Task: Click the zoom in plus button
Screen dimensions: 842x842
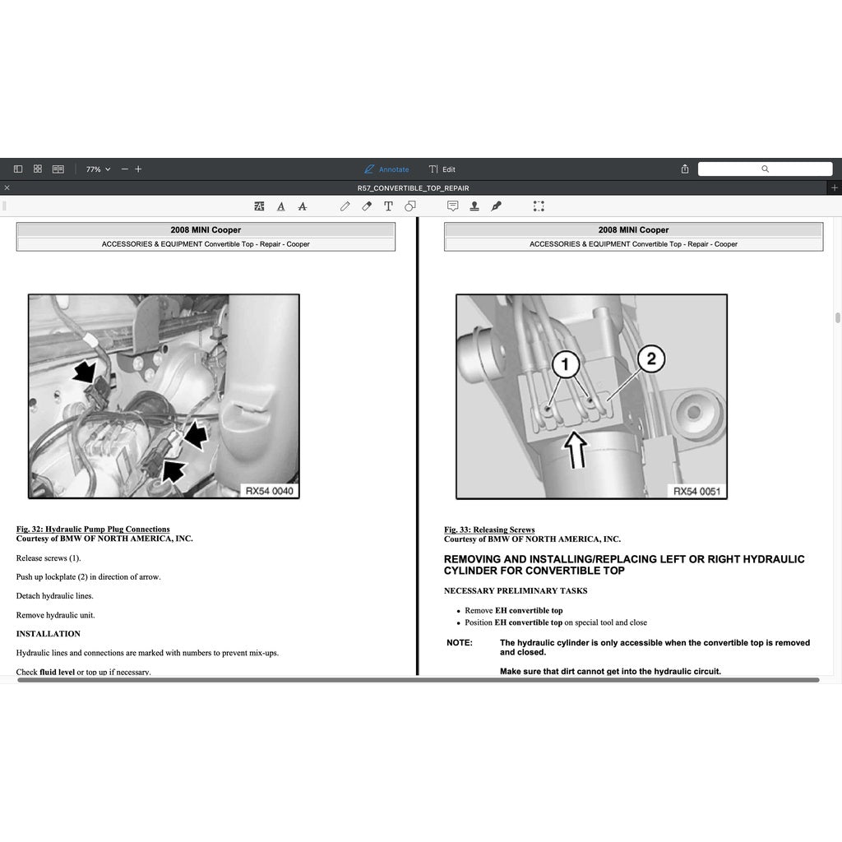Action: (x=138, y=169)
